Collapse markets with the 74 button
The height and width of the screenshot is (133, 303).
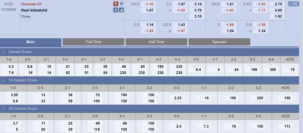(294, 4)
